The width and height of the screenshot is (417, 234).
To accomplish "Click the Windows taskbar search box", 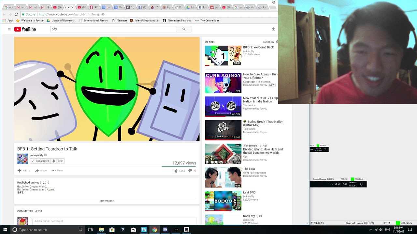I will 48,230.
